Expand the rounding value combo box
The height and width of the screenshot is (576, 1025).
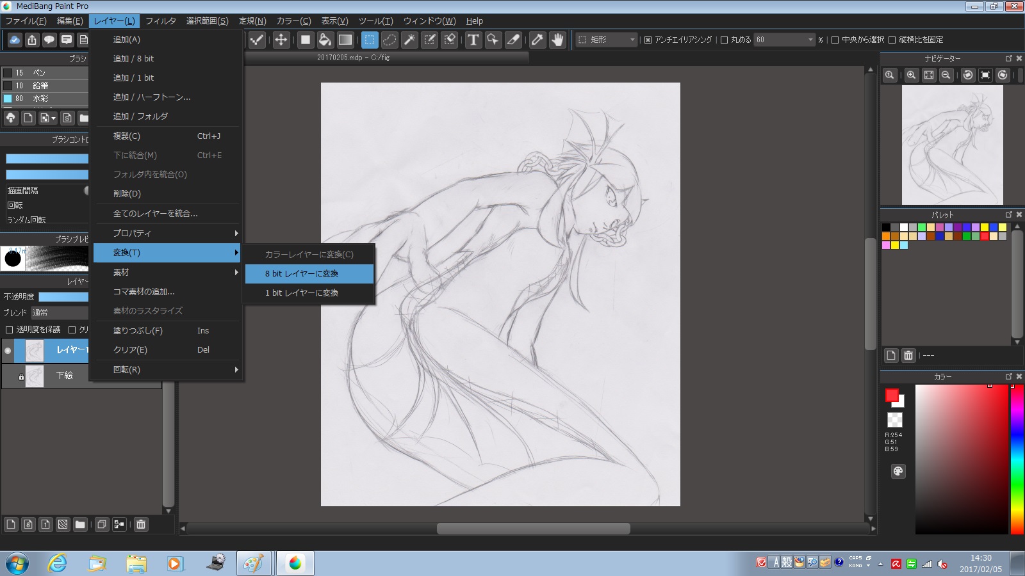point(810,40)
